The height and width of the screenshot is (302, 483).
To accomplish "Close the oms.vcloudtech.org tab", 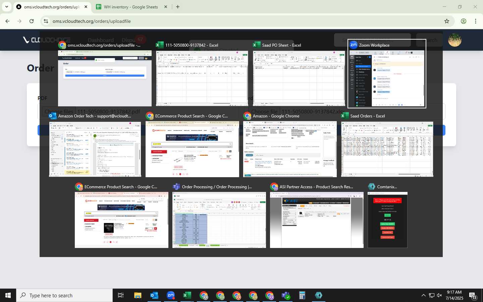I will (86, 7).
